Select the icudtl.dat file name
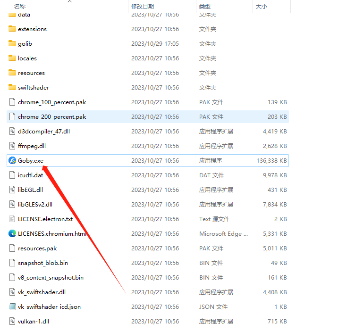 coord(30,175)
